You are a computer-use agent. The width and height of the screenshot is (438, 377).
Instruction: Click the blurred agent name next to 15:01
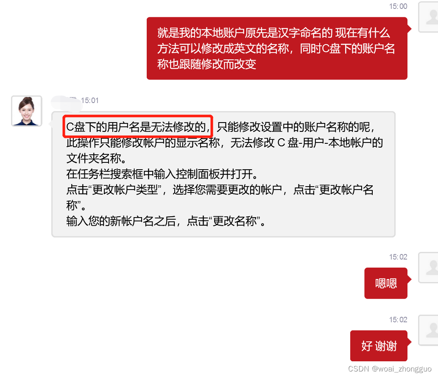point(66,102)
